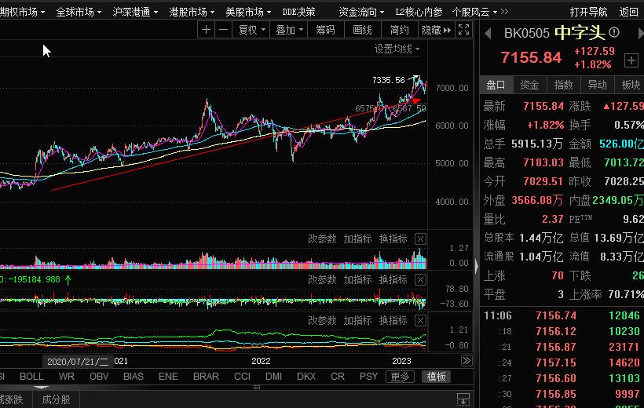This screenshot has height=408, width=644.
Task: Toggle 隐藏 toolbar hide button
Action: pyautogui.click(x=436, y=30)
